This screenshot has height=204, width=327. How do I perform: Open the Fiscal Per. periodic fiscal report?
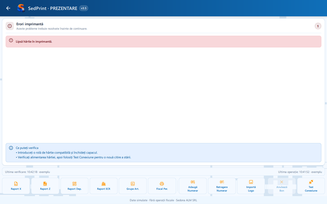(162, 186)
